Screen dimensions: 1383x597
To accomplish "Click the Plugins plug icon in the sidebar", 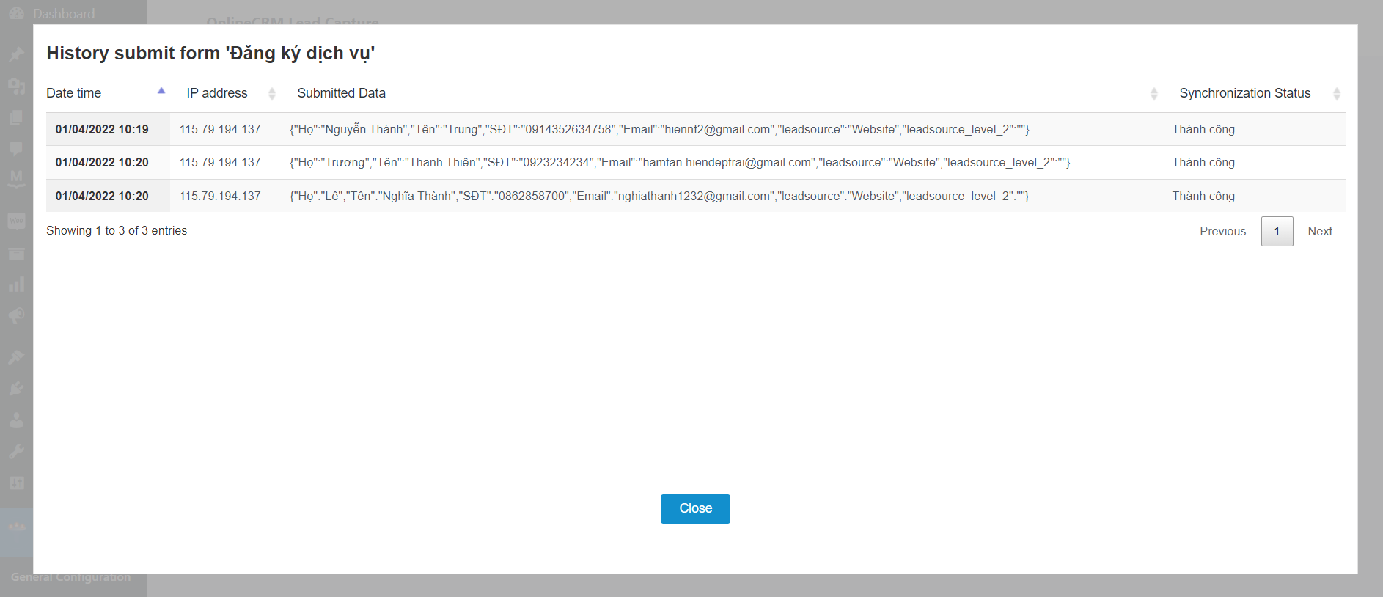I will click(16, 389).
